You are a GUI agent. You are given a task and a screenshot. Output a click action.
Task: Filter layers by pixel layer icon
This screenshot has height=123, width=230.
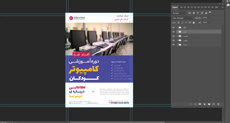click(189, 13)
